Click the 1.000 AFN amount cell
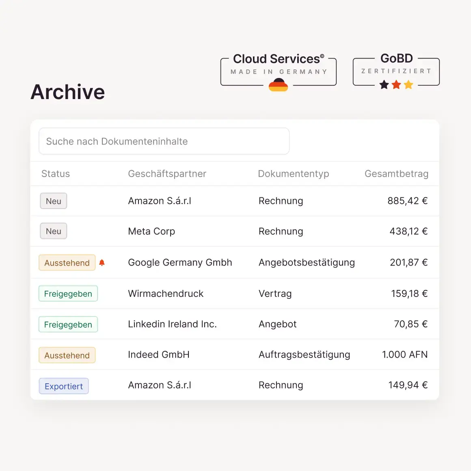This screenshot has height=471, width=471. 404,354
